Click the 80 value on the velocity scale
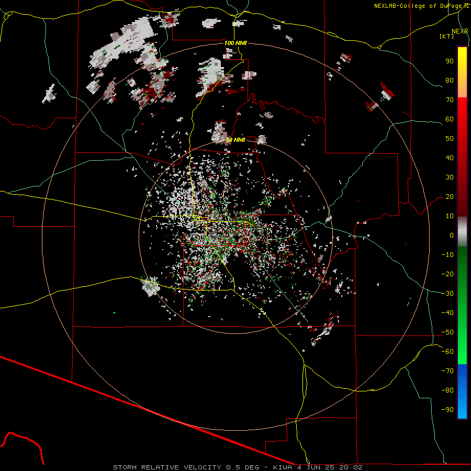Screen dimensions: 471x471 [450, 80]
